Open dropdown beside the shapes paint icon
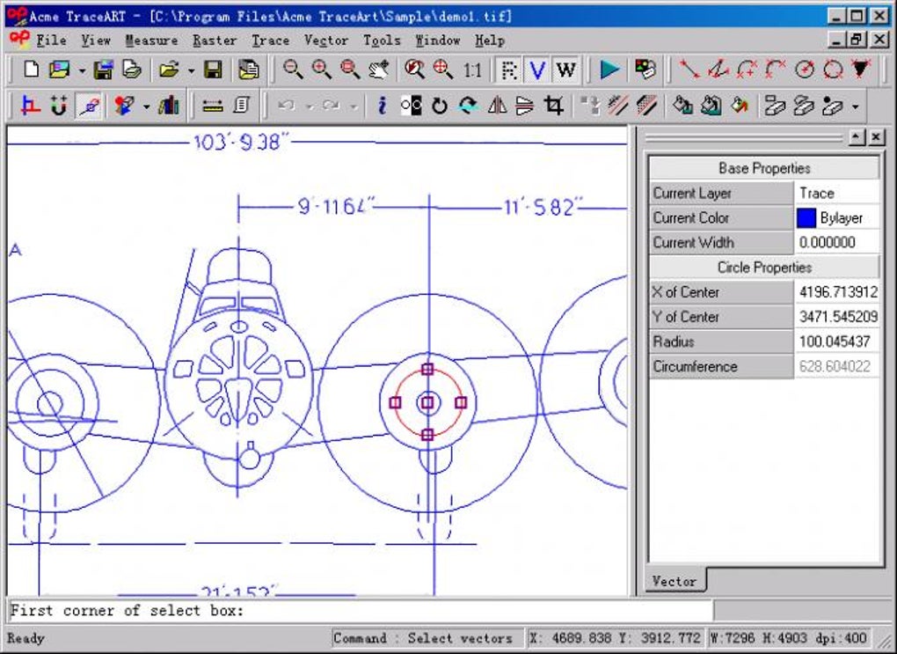This screenshot has height=654, width=897. (x=146, y=107)
